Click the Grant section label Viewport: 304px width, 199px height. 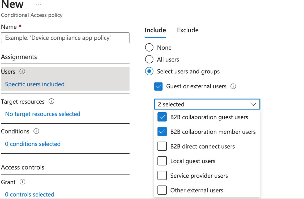(x=8, y=182)
